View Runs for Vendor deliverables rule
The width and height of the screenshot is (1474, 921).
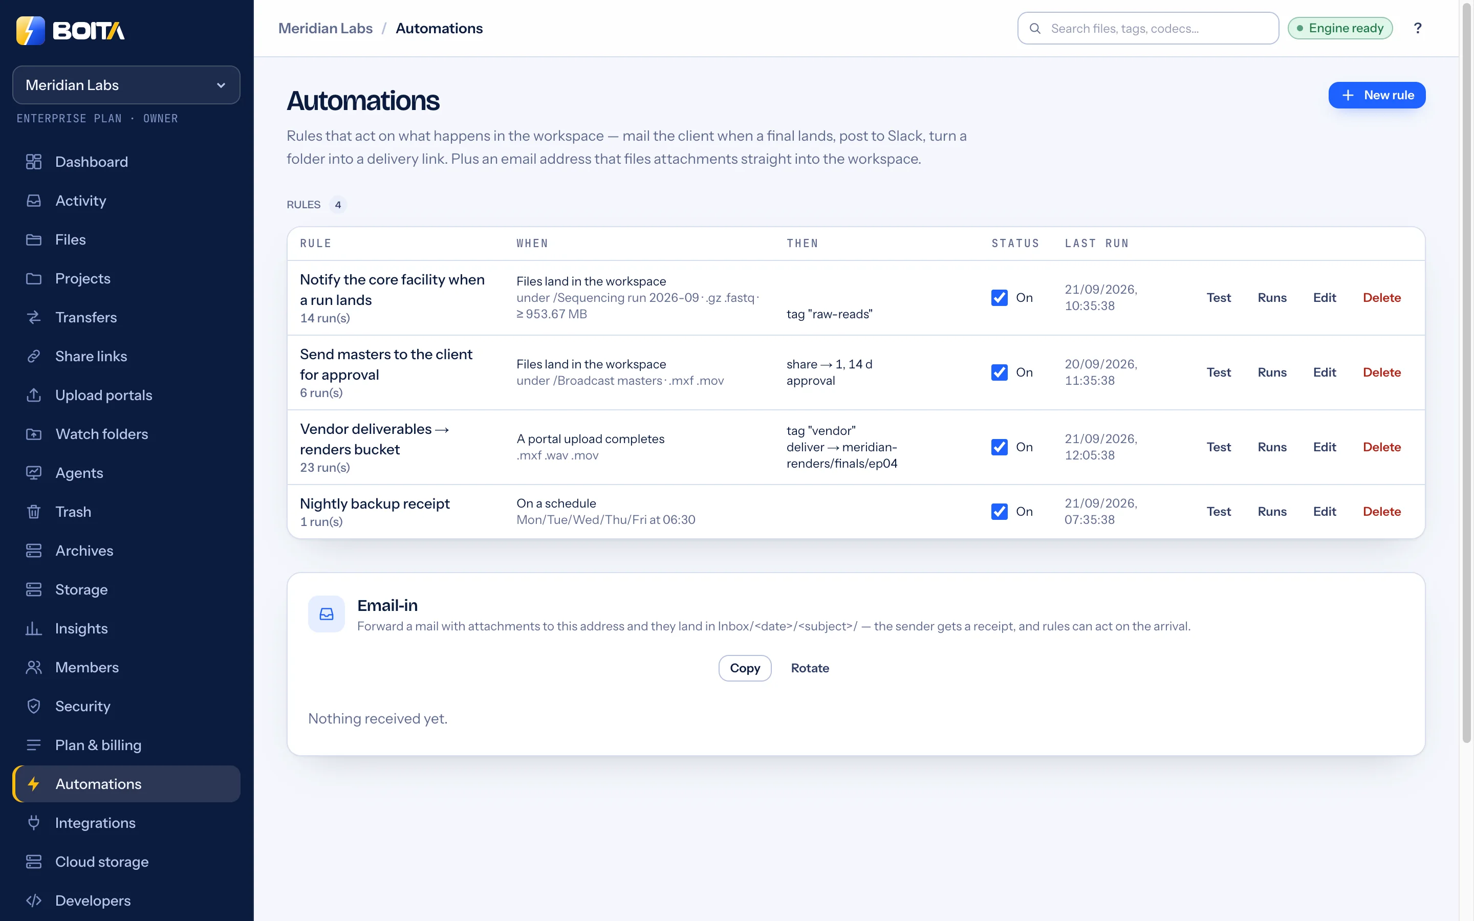coord(1272,447)
